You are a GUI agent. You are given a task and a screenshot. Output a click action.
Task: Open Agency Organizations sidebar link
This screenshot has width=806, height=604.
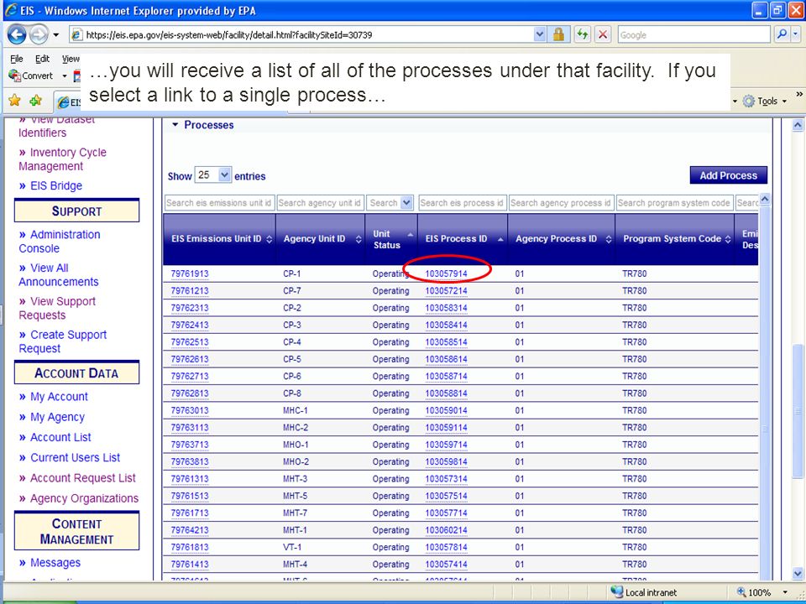[84, 498]
